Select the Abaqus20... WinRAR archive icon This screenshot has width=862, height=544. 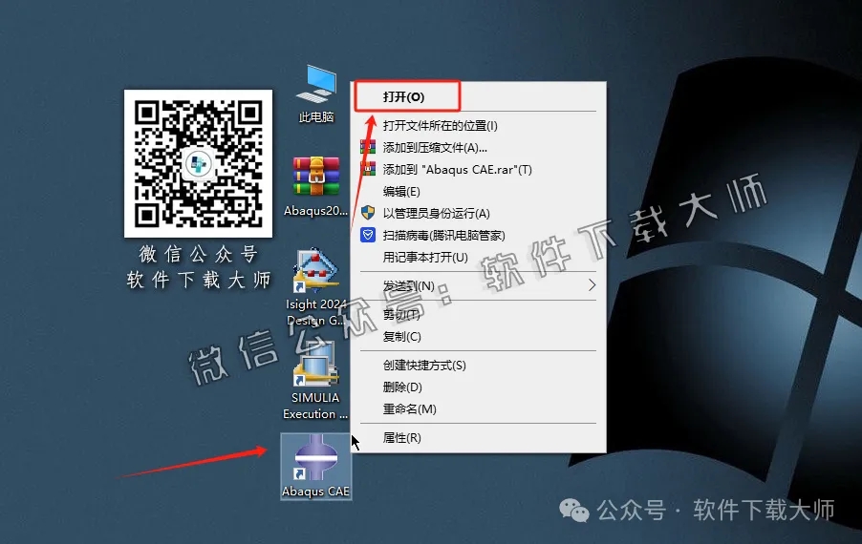(315, 187)
